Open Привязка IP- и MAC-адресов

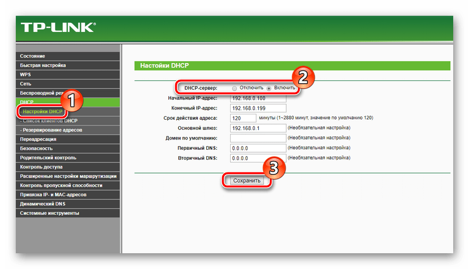tap(68, 195)
